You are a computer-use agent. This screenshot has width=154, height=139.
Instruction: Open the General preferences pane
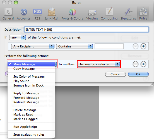[x=8, y=14]
